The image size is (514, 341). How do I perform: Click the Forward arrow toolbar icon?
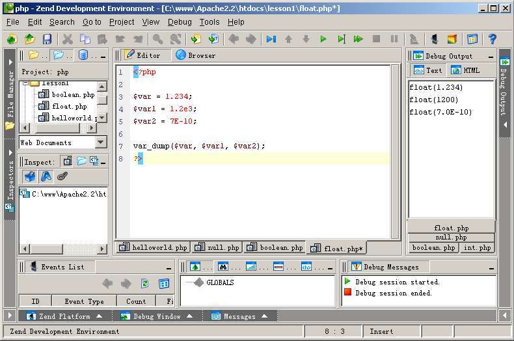click(251, 39)
